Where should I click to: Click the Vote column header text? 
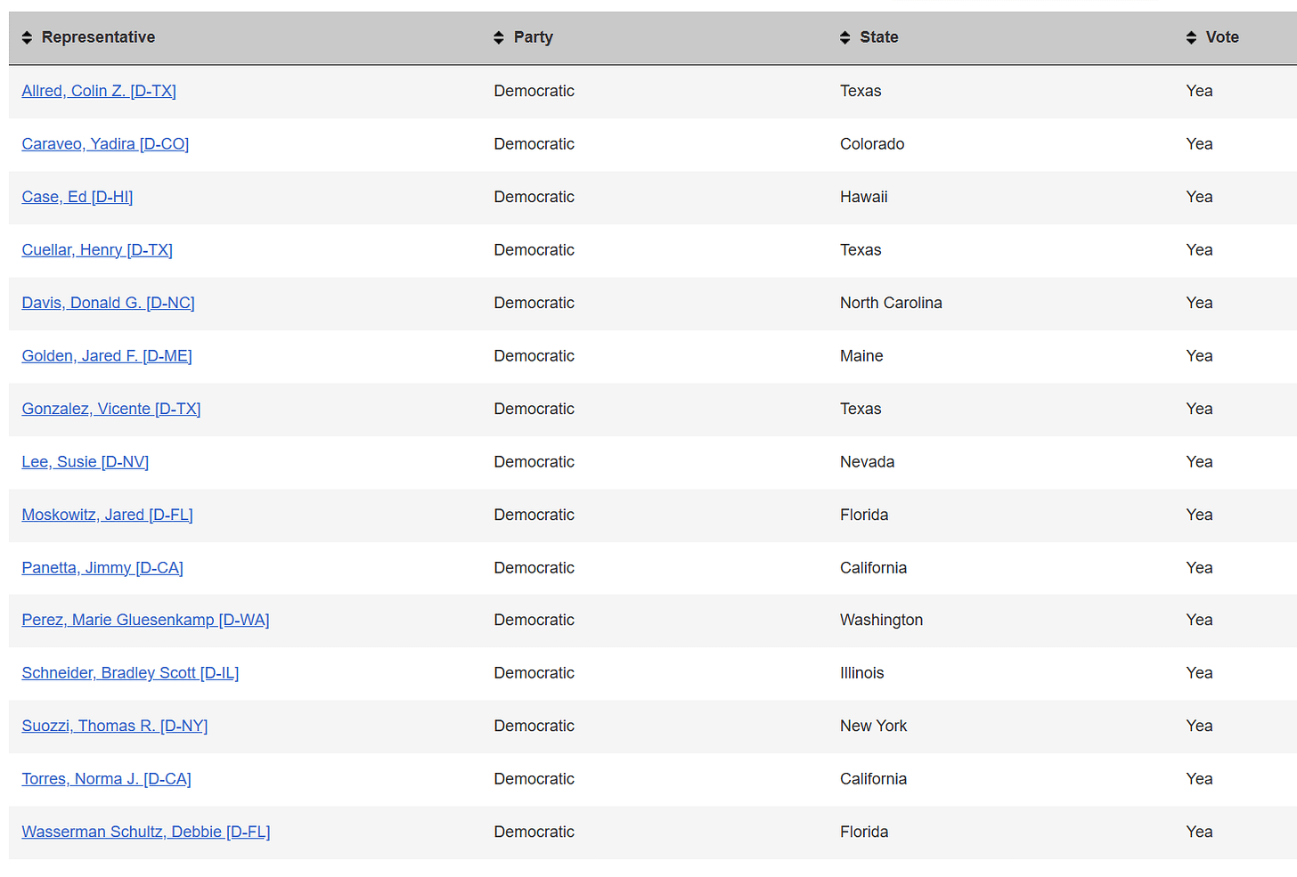pyautogui.click(x=1222, y=37)
